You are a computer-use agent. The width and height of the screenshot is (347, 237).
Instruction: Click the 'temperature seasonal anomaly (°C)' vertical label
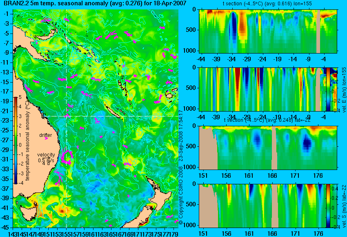tap(27, 140)
